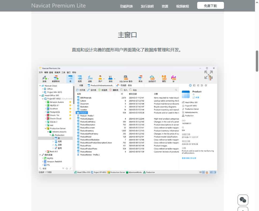Toggle the favorite star beside Oracle Cloud
The width and height of the screenshot is (259, 211).
coord(70,118)
